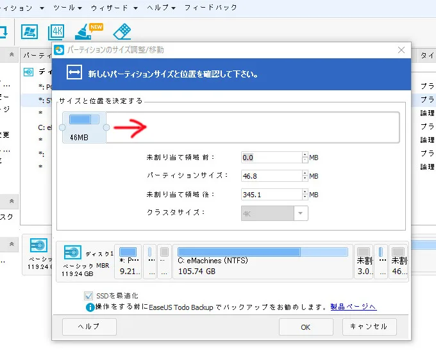The width and height of the screenshot is (436, 358).
Task: Decrease the 未割り当て領域 後 value with down arrow
Action: tap(305, 197)
